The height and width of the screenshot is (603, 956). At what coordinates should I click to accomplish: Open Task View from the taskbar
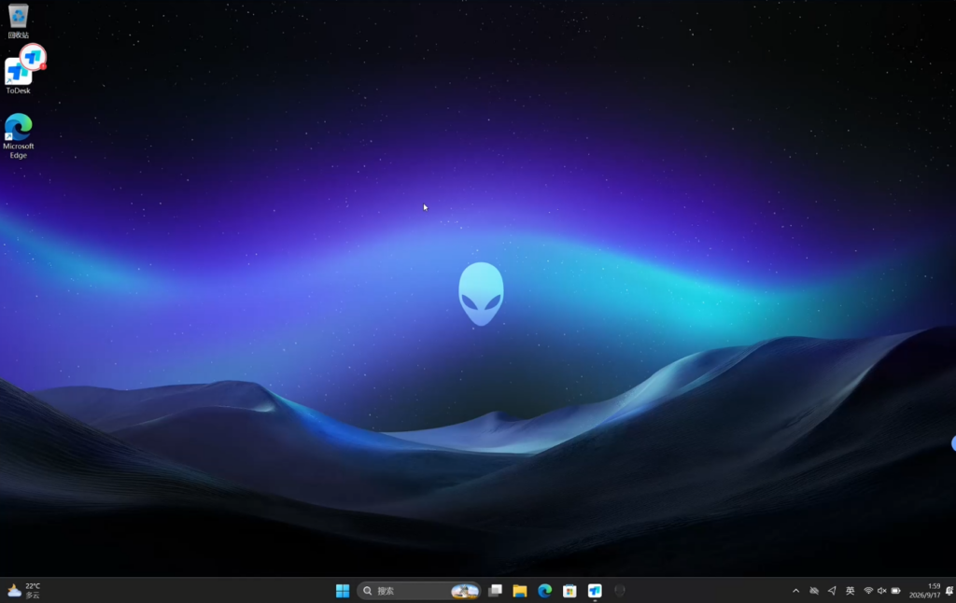[x=495, y=590]
